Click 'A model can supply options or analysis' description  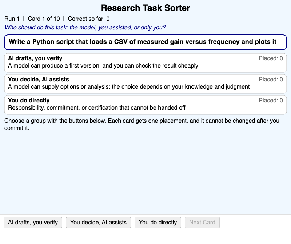pyautogui.click(x=129, y=87)
